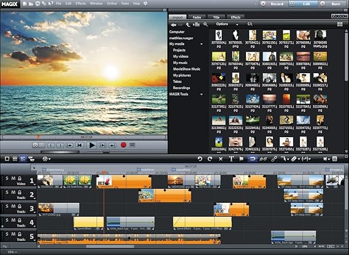Screen dimensions: 349x255
Task: Click the skip-to-beginning playback button
Action: tap(80, 146)
